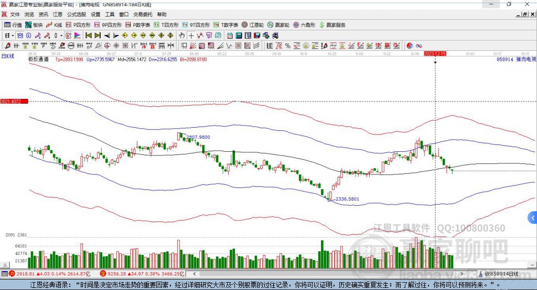Image resolution: width=537 pixels, height=290 pixels.
Task: Open the T数字表 tool
Action: click(225, 25)
